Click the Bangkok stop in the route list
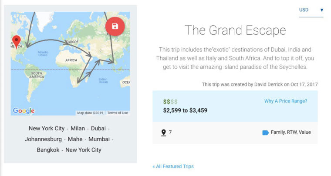331x176 pixels. point(48,150)
